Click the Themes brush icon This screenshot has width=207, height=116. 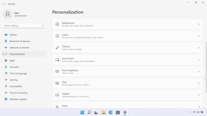[x=57, y=48]
